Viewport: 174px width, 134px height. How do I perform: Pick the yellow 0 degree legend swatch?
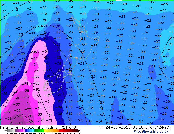tap(45, 130)
